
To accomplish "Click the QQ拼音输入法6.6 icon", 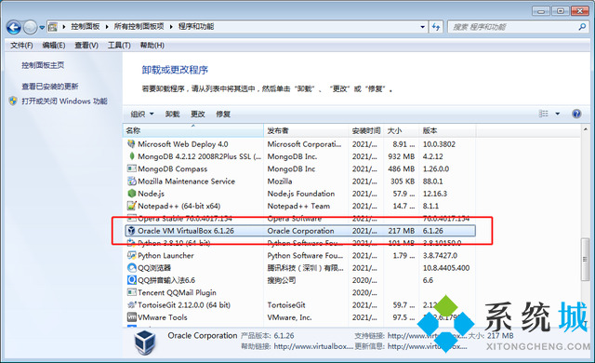I will coord(131,280).
